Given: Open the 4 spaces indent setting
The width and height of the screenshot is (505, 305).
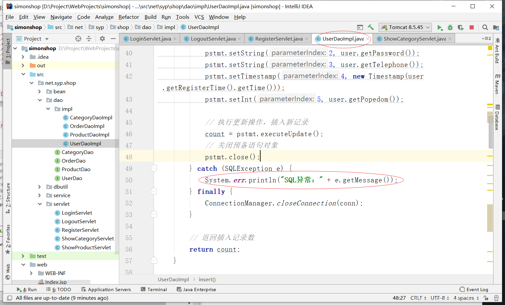Looking at the screenshot, I should point(466,298).
